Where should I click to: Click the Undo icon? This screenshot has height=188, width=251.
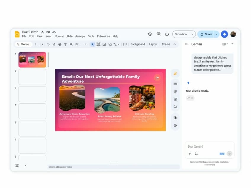[48, 44]
